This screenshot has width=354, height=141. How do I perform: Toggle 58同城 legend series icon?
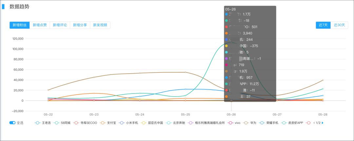[x=57, y=123]
